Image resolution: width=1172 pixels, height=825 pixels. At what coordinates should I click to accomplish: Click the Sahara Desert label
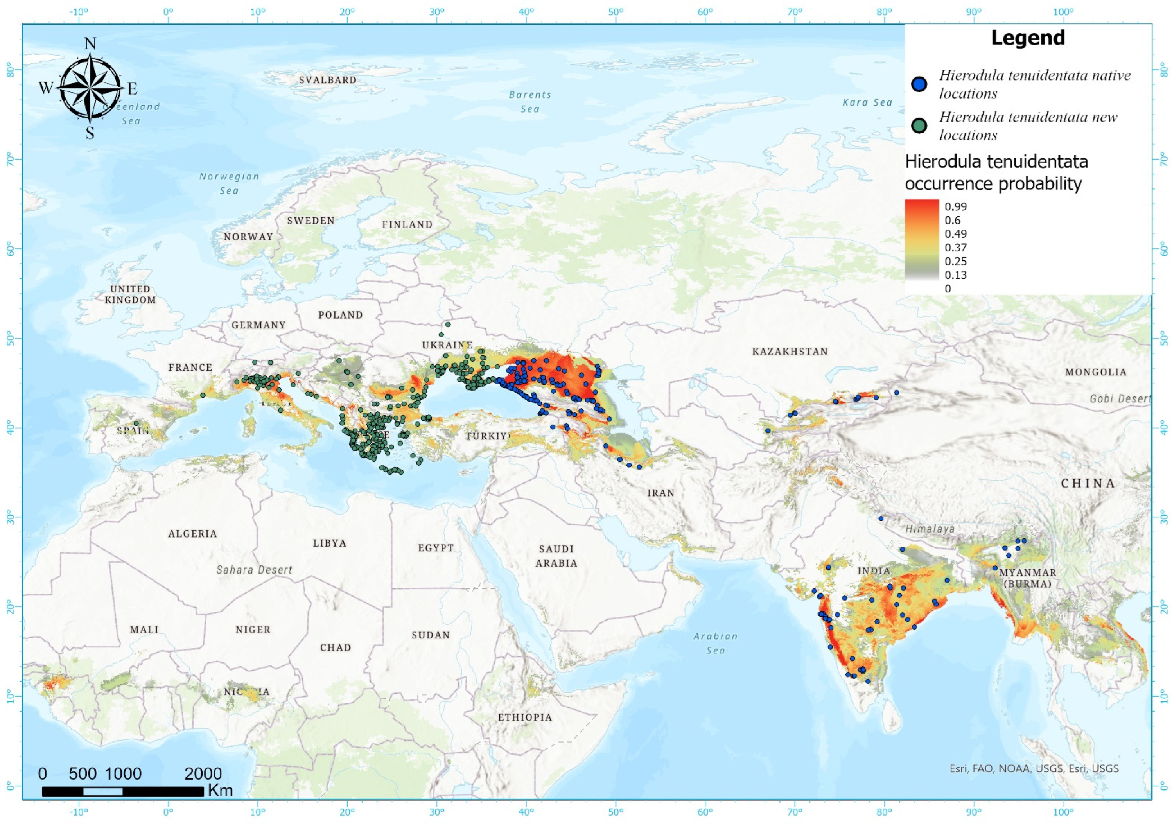click(254, 570)
